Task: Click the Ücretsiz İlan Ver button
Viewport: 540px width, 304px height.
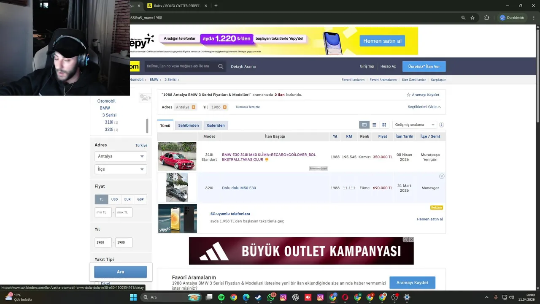Action: 424,66
